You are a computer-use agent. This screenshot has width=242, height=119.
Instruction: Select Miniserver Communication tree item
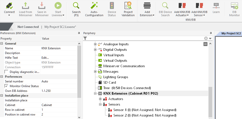click(x=124, y=66)
